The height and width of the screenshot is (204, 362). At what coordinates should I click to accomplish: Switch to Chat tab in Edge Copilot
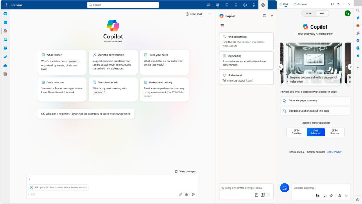click(284, 4)
